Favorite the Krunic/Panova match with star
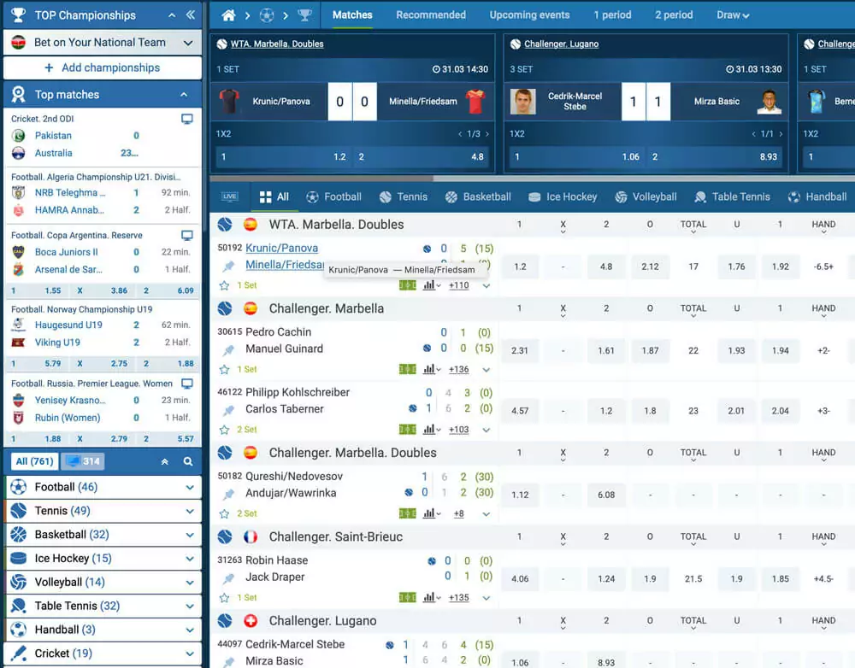This screenshot has height=668, width=855. click(224, 285)
